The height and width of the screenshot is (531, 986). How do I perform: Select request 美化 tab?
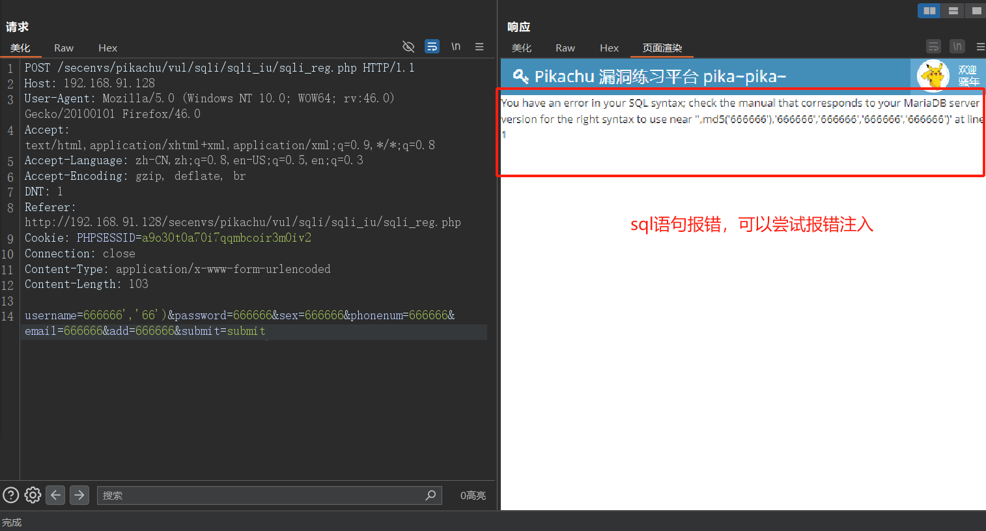point(20,48)
